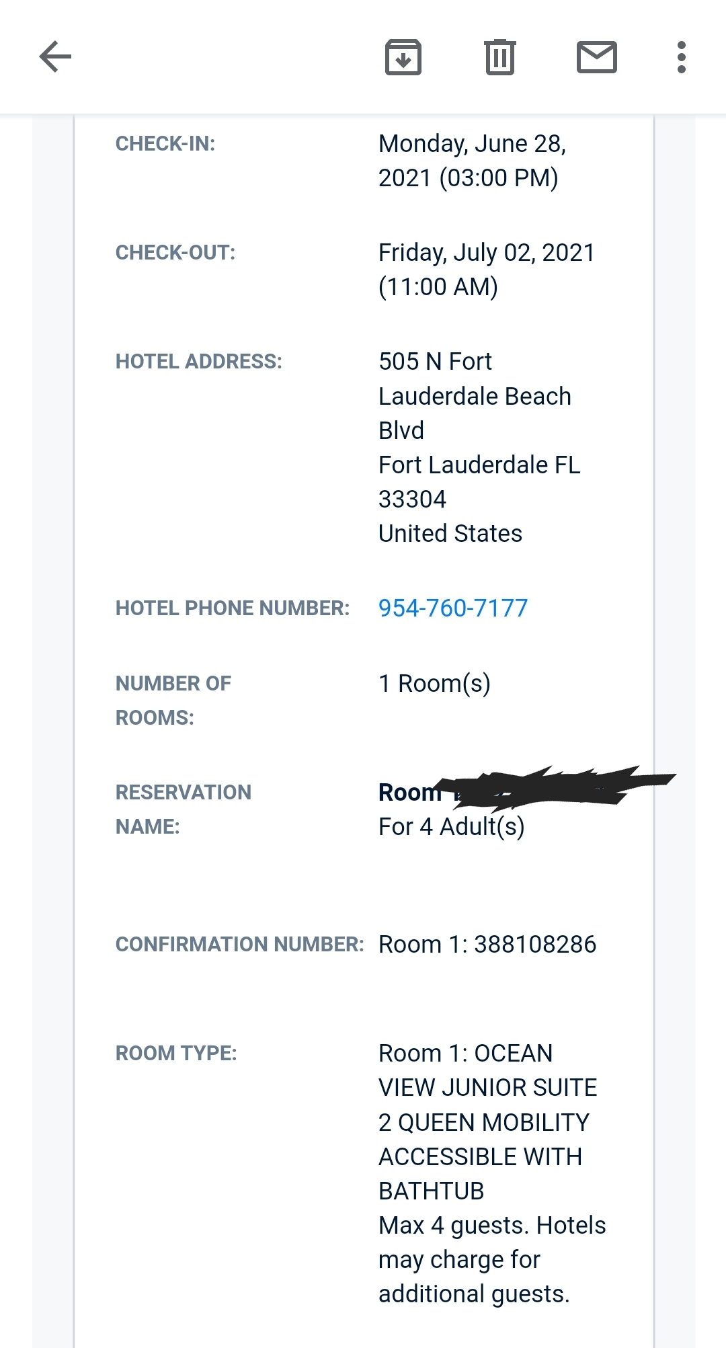Select the archive download icon
The image size is (726, 1348).
pyautogui.click(x=403, y=57)
